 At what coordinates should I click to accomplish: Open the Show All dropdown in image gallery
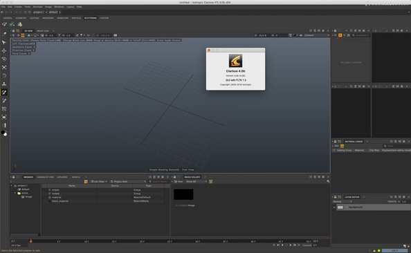point(196,182)
